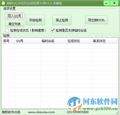Image resolution: width=120 pixels, height=115 pixels.
Task: Click the 临时会话 column header
Action: click(x=53, y=41)
